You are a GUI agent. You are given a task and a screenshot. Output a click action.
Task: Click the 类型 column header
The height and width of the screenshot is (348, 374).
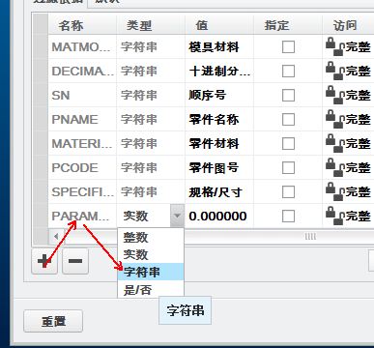(x=151, y=25)
